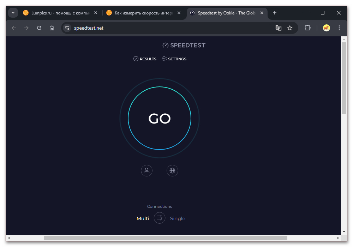Screen dimensions: 353x247
Task: Click the speedtest.net address bar
Action: [x=171, y=28]
